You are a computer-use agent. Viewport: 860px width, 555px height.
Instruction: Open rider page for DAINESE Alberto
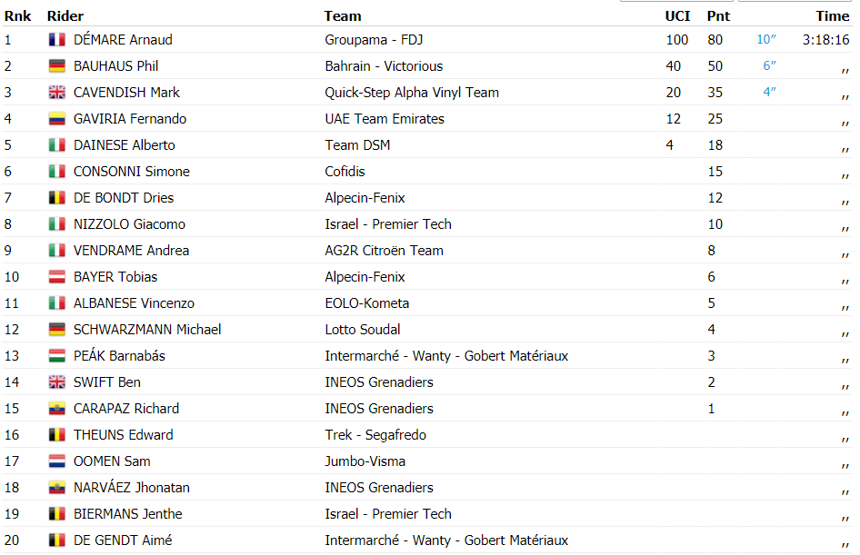[125, 145]
